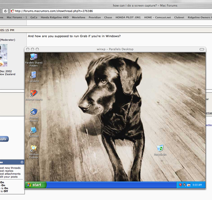Open the Honda Ridgeline 4WD bookmark
212x200 pixels.
tap(55, 17)
